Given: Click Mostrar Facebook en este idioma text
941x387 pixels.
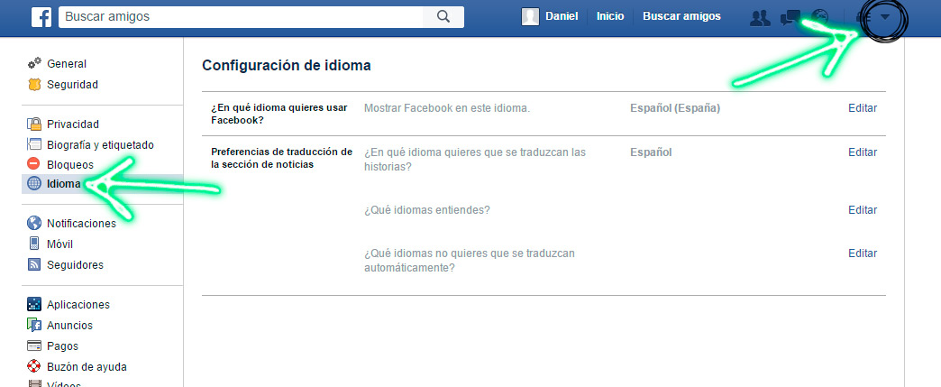Looking at the screenshot, I should 447,109.
